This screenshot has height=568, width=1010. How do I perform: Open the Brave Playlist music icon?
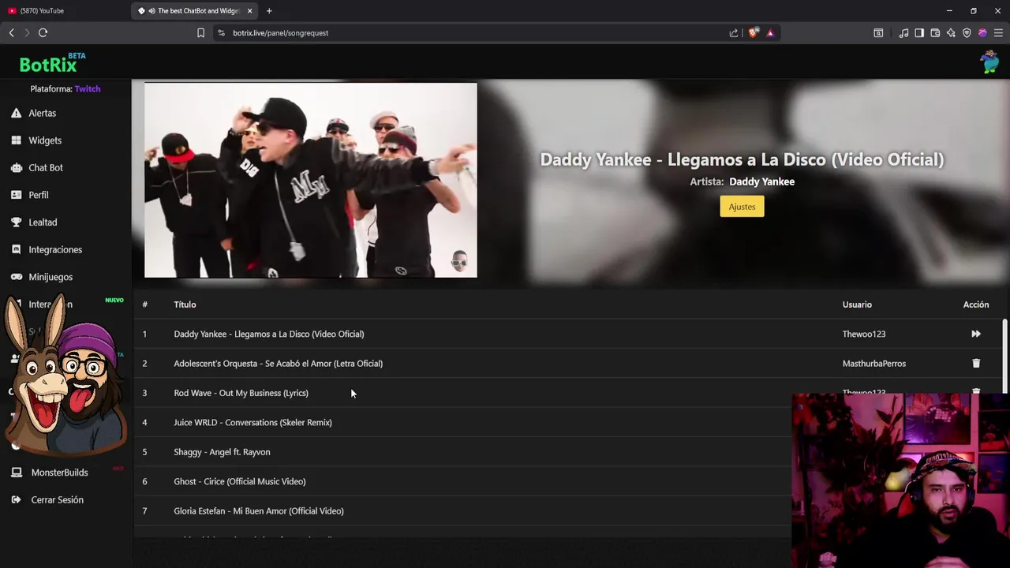coord(903,33)
